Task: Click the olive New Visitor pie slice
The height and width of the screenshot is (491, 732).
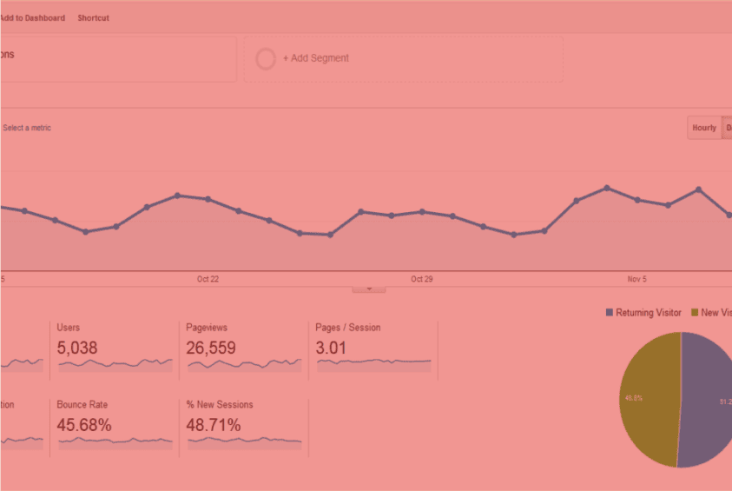Action: click(650, 399)
